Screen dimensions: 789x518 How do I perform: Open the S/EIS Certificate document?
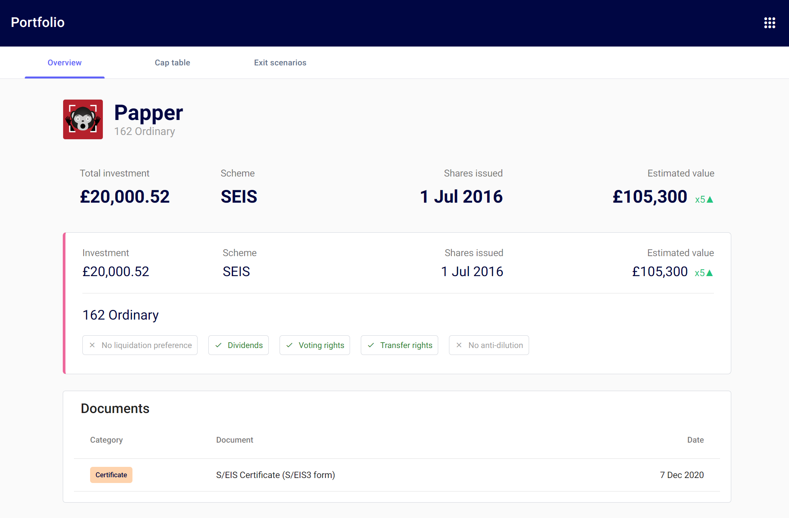coord(275,475)
